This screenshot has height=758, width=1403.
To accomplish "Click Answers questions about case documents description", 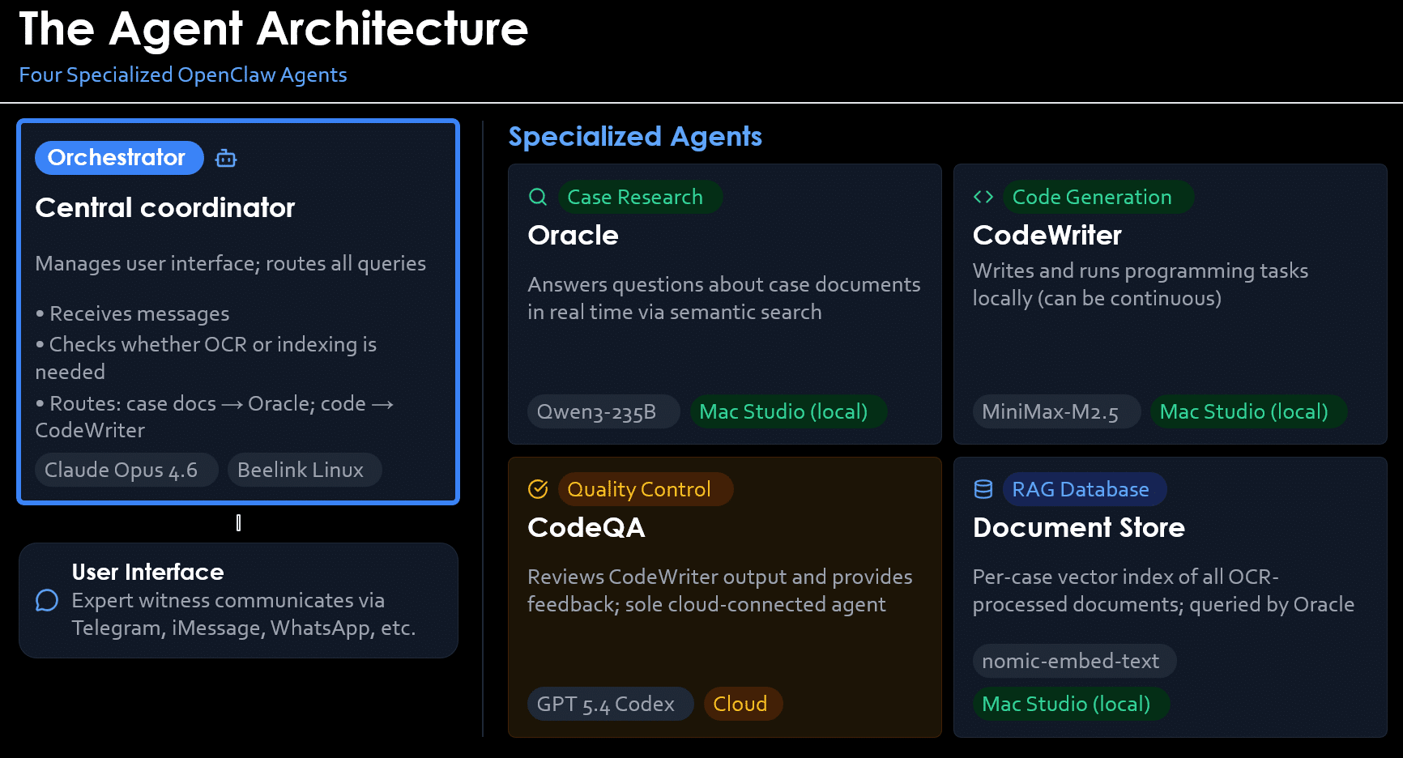I will coord(723,298).
